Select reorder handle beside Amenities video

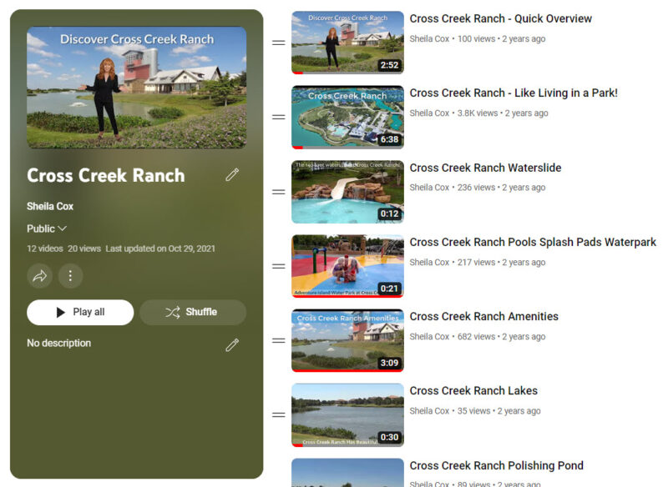click(279, 341)
